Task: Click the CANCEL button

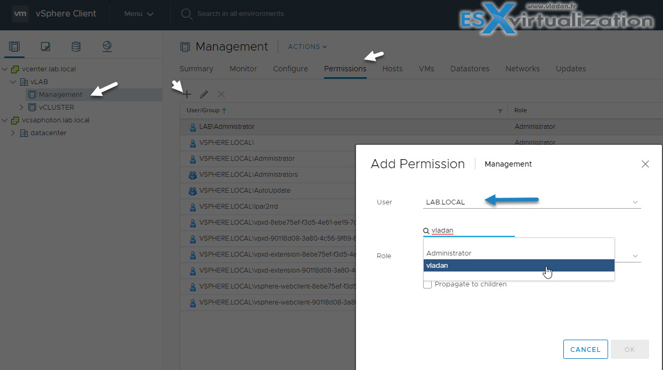Action: coord(585,349)
